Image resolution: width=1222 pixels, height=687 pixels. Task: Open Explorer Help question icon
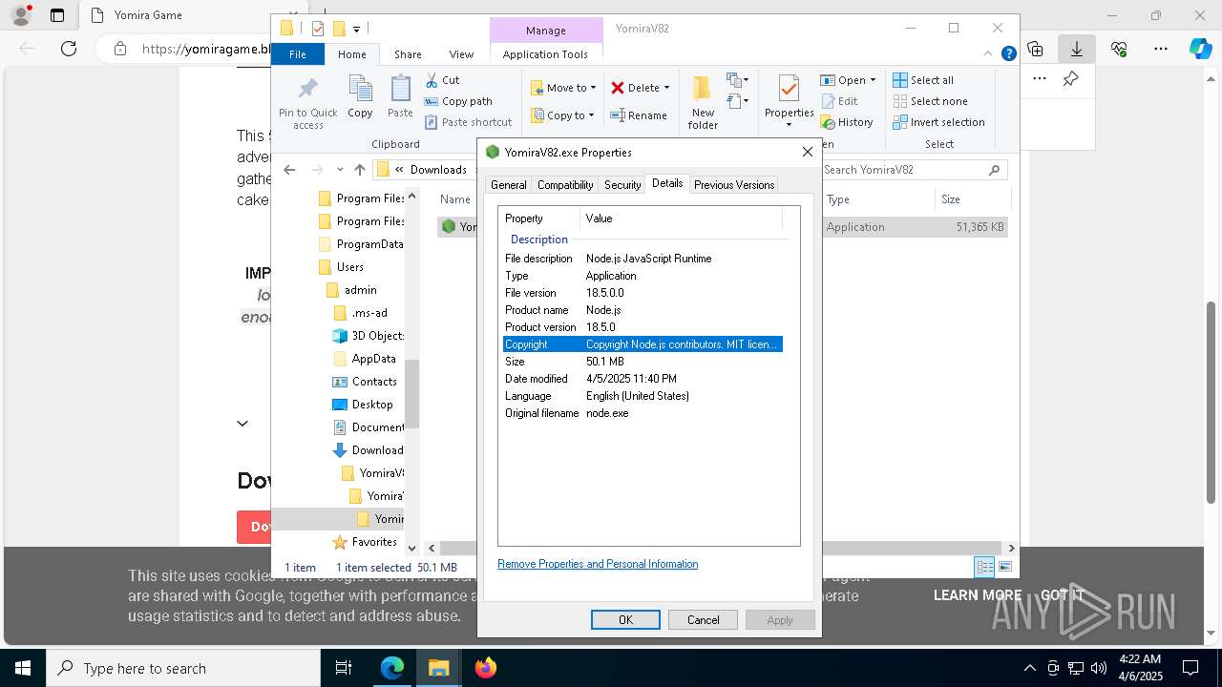[1008, 54]
